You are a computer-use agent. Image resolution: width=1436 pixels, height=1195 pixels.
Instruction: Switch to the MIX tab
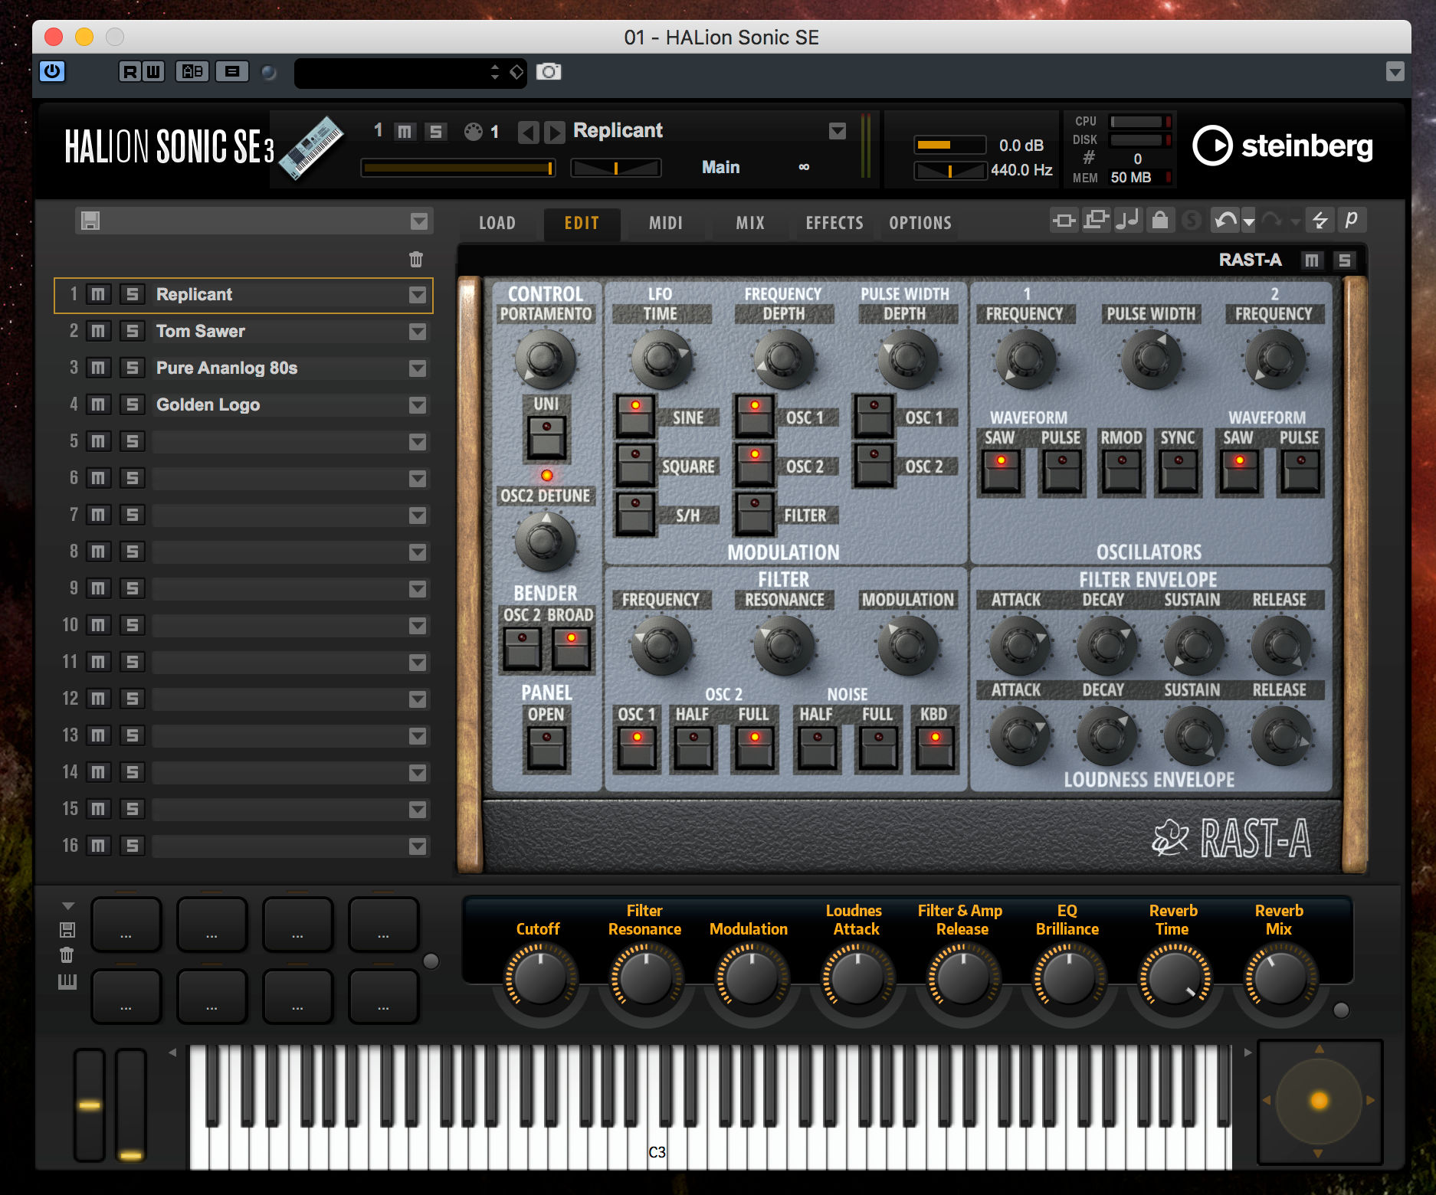click(750, 223)
